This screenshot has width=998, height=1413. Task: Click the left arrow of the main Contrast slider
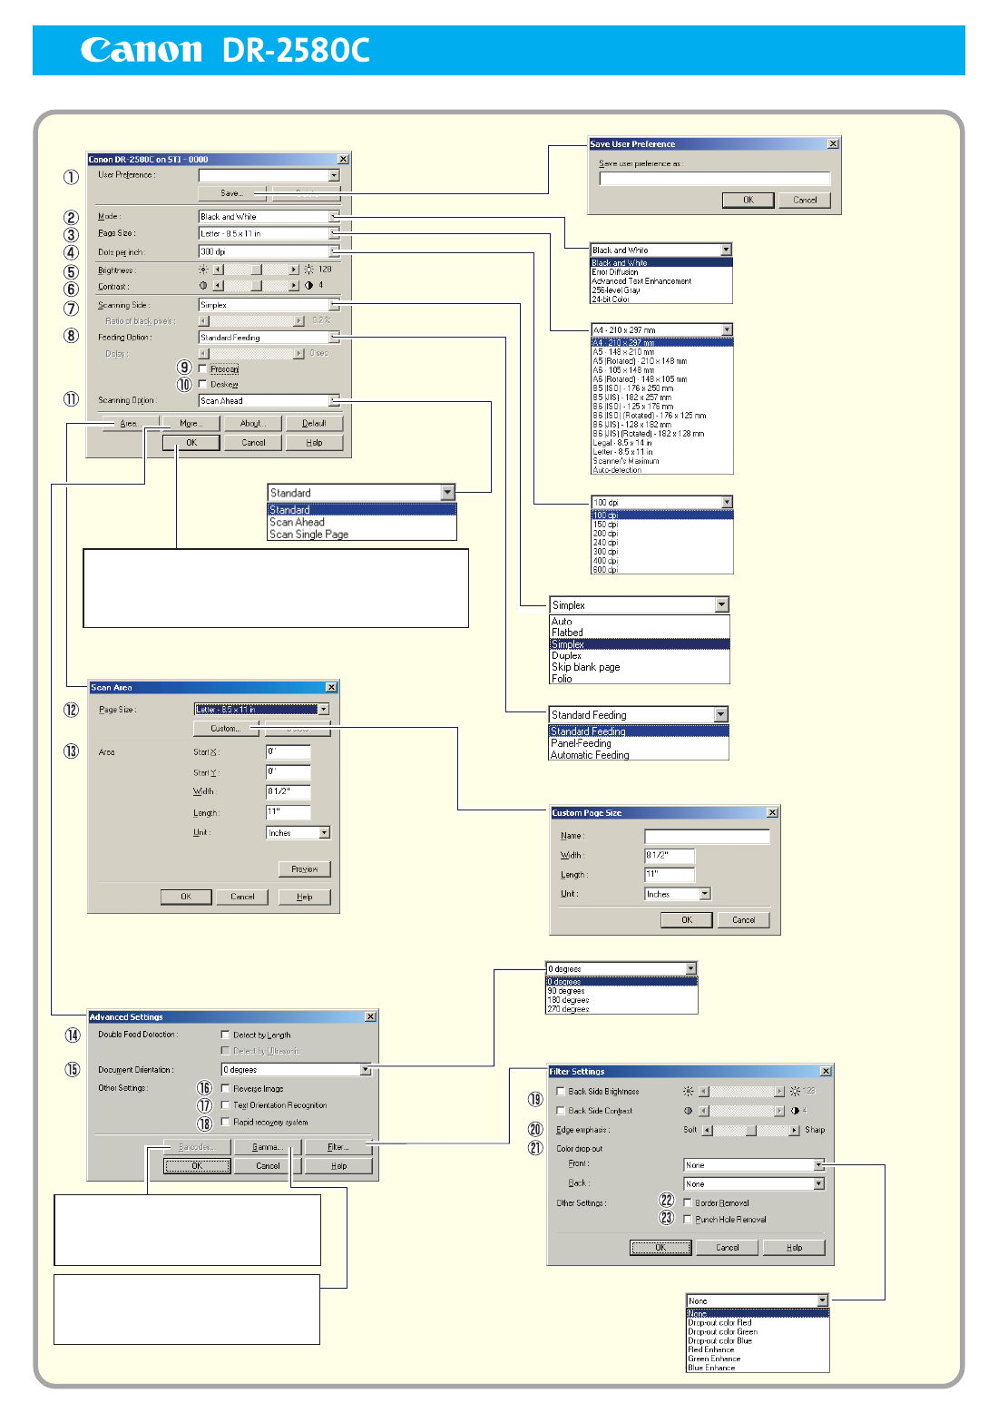click(218, 286)
